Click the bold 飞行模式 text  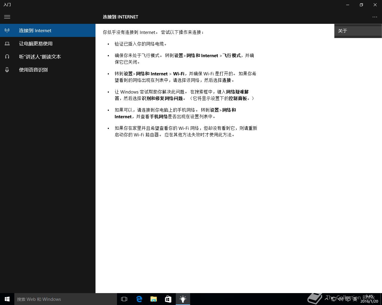pos(232,55)
